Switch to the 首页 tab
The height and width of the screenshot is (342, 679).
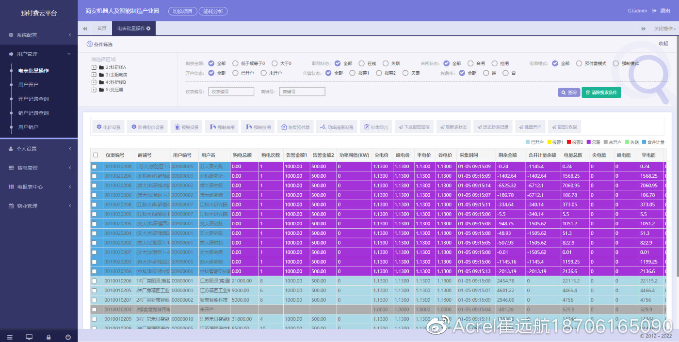(x=102, y=29)
